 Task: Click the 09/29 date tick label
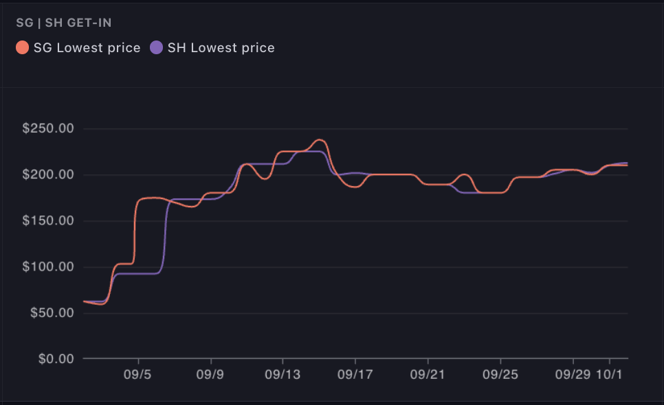[573, 377]
